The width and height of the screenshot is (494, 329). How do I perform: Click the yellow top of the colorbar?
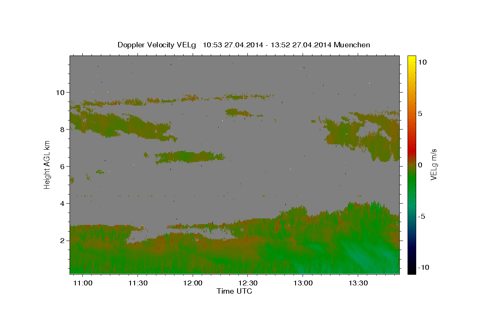pyautogui.click(x=412, y=58)
